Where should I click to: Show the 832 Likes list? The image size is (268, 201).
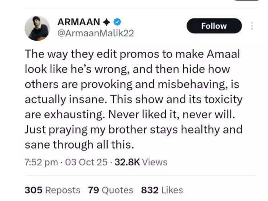pos(162,190)
